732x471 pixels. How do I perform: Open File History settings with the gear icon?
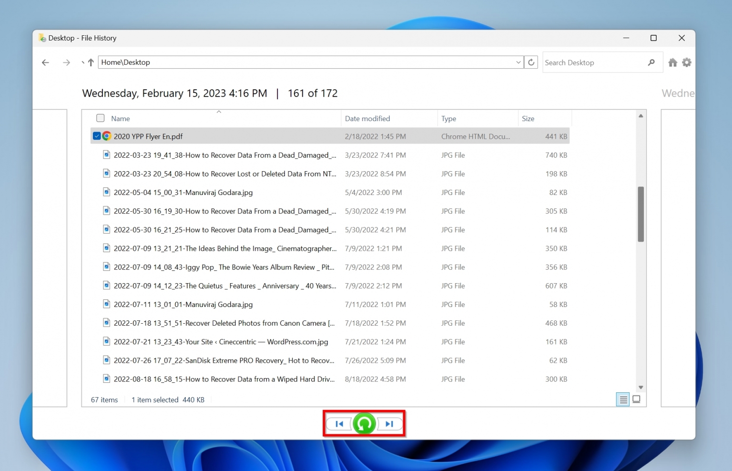click(687, 62)
